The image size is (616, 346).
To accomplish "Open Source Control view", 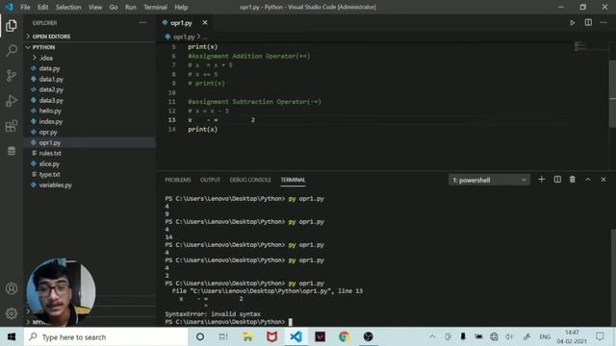I will pos(12,75).
